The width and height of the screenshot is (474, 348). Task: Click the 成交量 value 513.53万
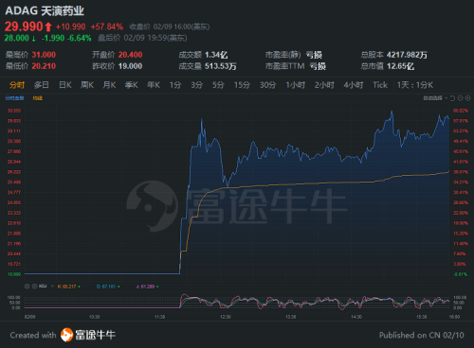pyautogui.click(x=221, y=66)
